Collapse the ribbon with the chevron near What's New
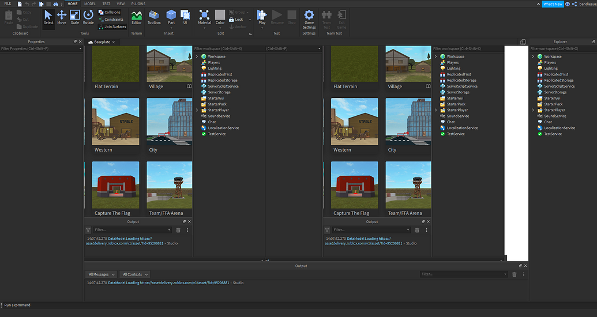Screen dimensions: 597x317 538,4
